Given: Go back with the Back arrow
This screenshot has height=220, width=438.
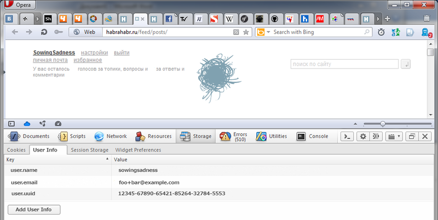Looking at the screenshot, I should (x=15, y=32).
